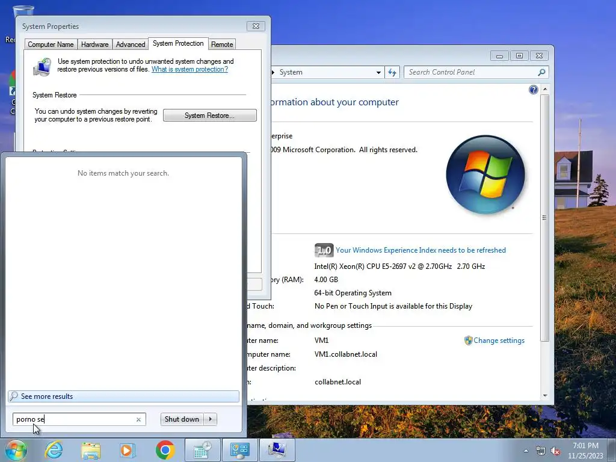Open Windows Explorer folder taskbar icon
Image resolution: width=616 pixels, height=462 pixels.
[91, 450]
